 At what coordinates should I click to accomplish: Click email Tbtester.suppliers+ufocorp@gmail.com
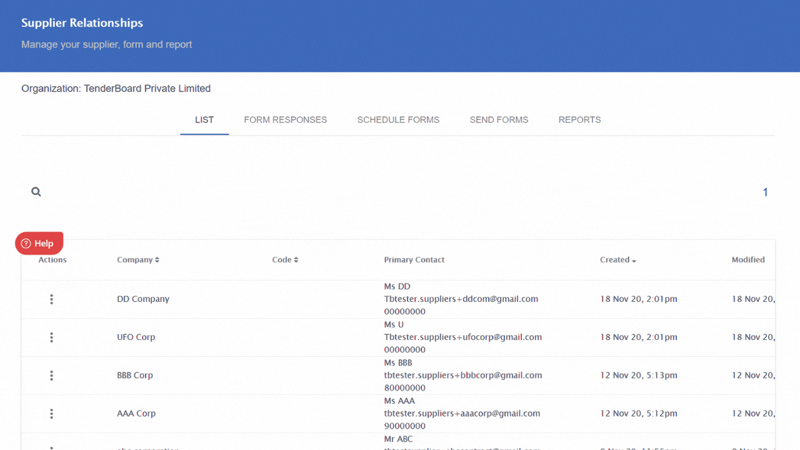463,337
